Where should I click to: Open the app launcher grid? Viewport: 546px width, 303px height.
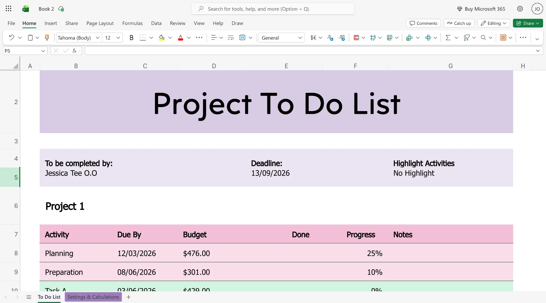pos(9,9)
